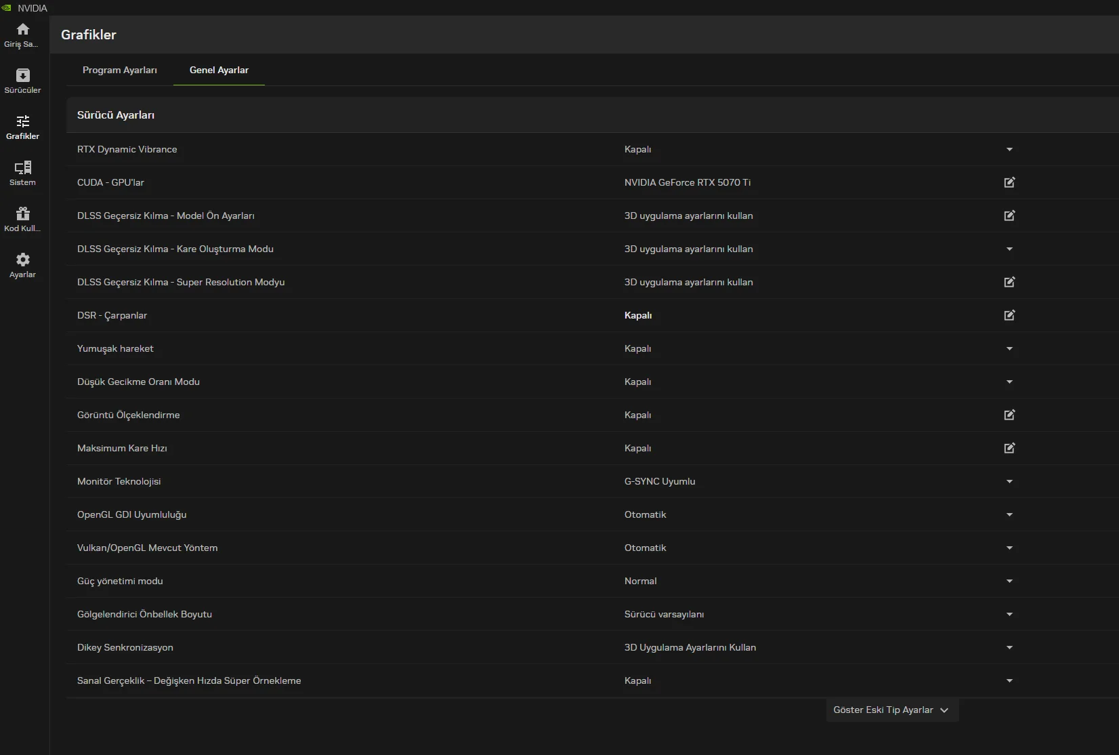
Task: Switch to the Program Ayarları tab
Action: click(x=120, y=70)
